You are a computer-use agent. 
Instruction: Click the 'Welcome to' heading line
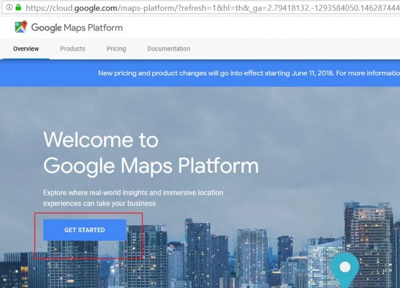point(101,139)
